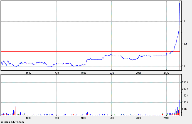192x124 pixels.
Task: Click the 1930 time label under the price chart
Action: pos(111,73)
